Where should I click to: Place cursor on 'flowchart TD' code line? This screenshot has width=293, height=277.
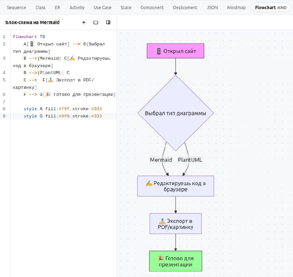(29, 37)
